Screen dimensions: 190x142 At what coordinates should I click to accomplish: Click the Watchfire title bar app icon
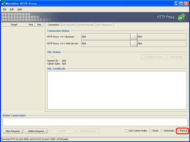point(3,4)
